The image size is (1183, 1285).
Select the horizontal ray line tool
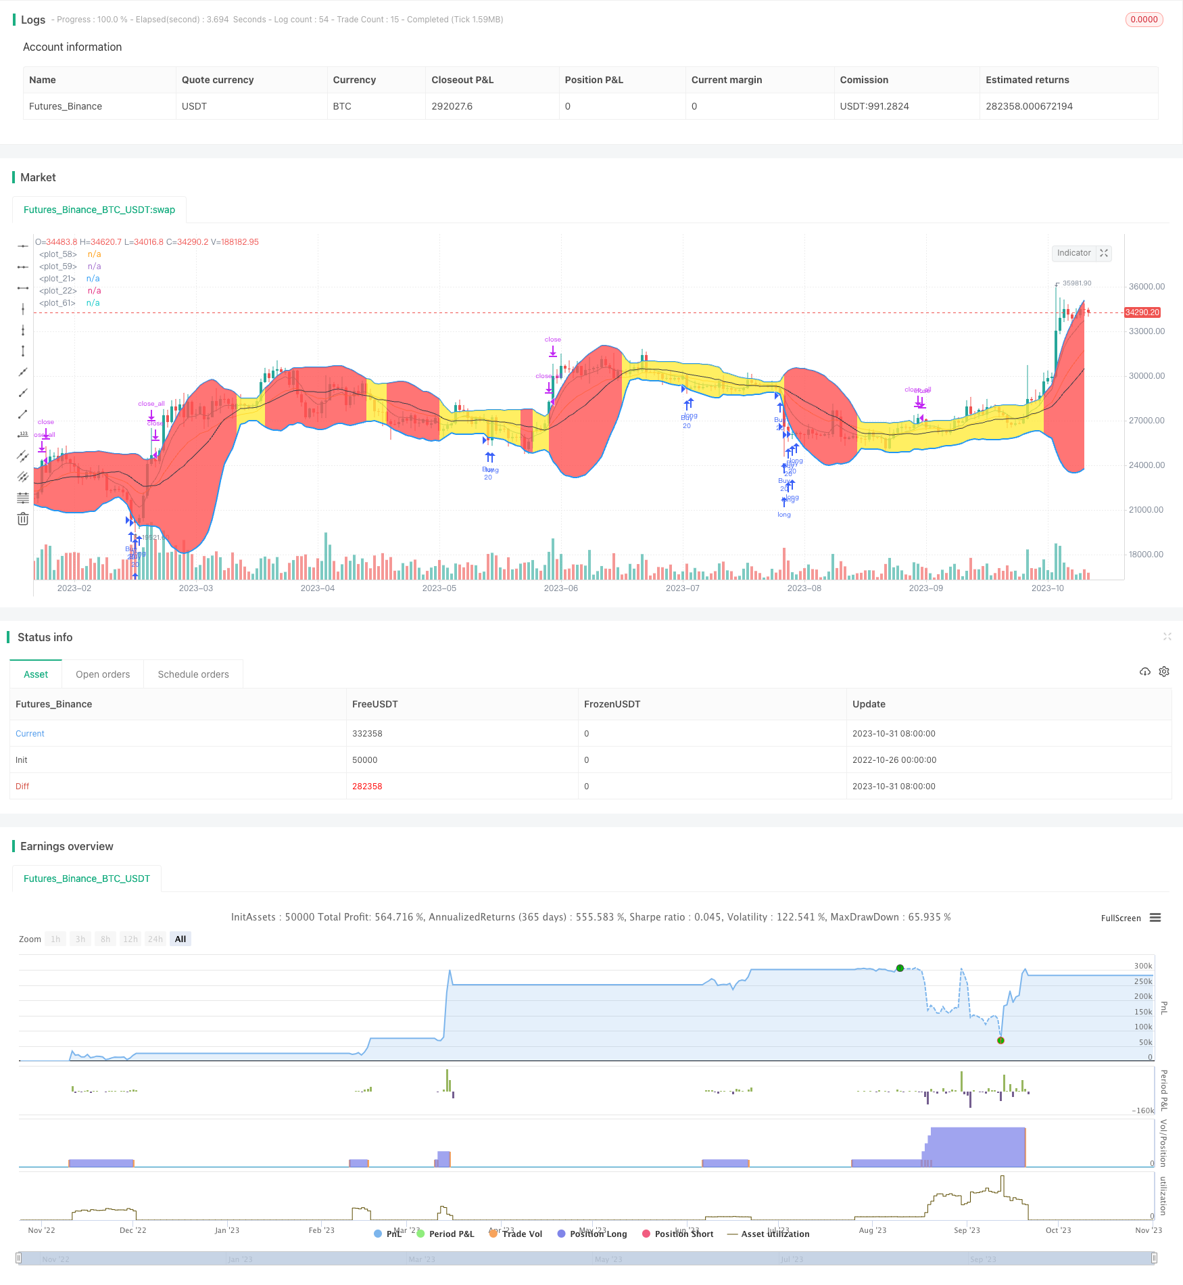click(x=23, y=267)
